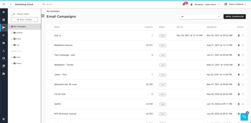The width and height of the screenshot is (251, 123).
Task: Open the live chat widget
Action: pos(244,117)
